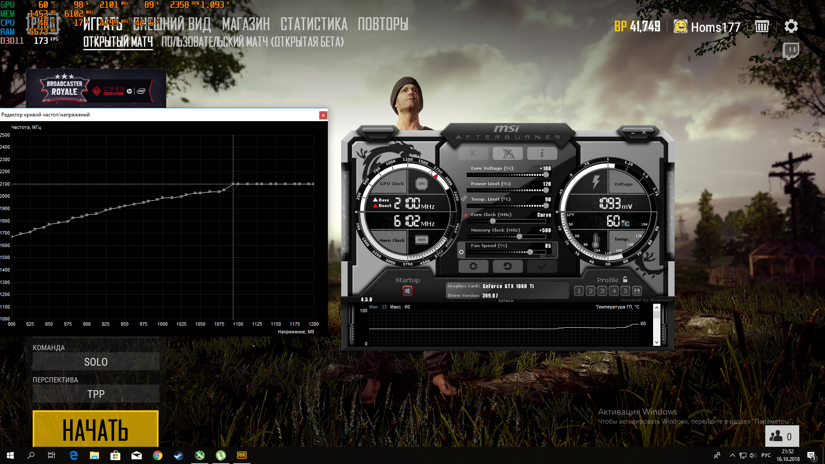Open Afterburner settings gear button
Image resolution: width=825 pixels, height=464 pixels.
pyautogui.click(x=473, y=266)
